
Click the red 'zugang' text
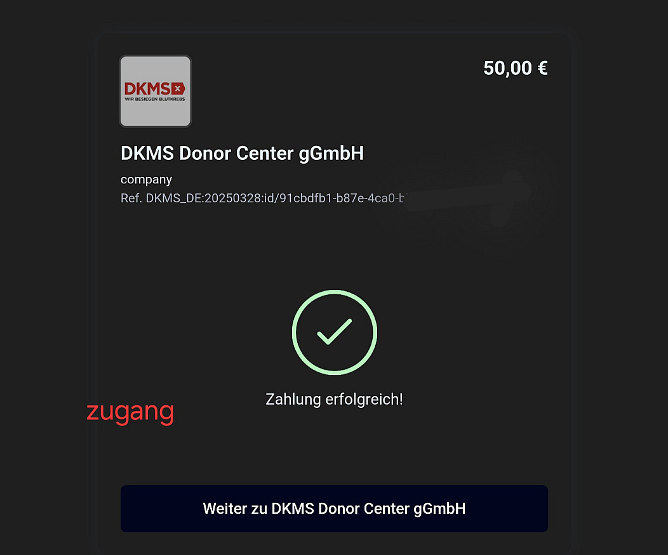[130, 412]
